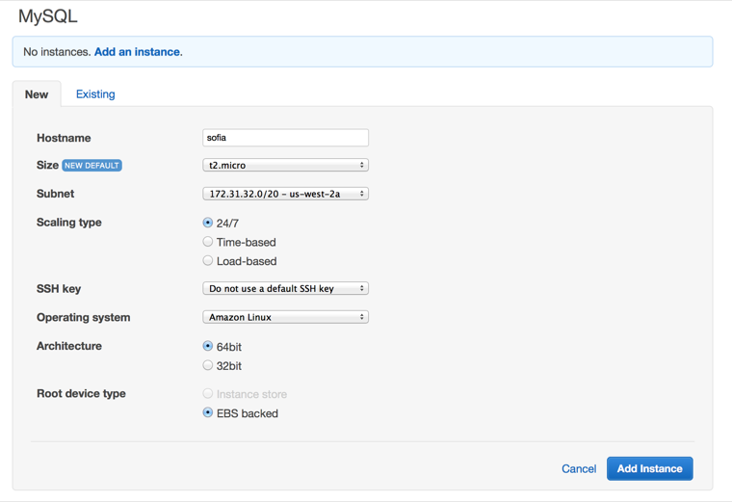Click the Architecture label
This screenshot has height=502, width=732.
[x=69, y=346]
